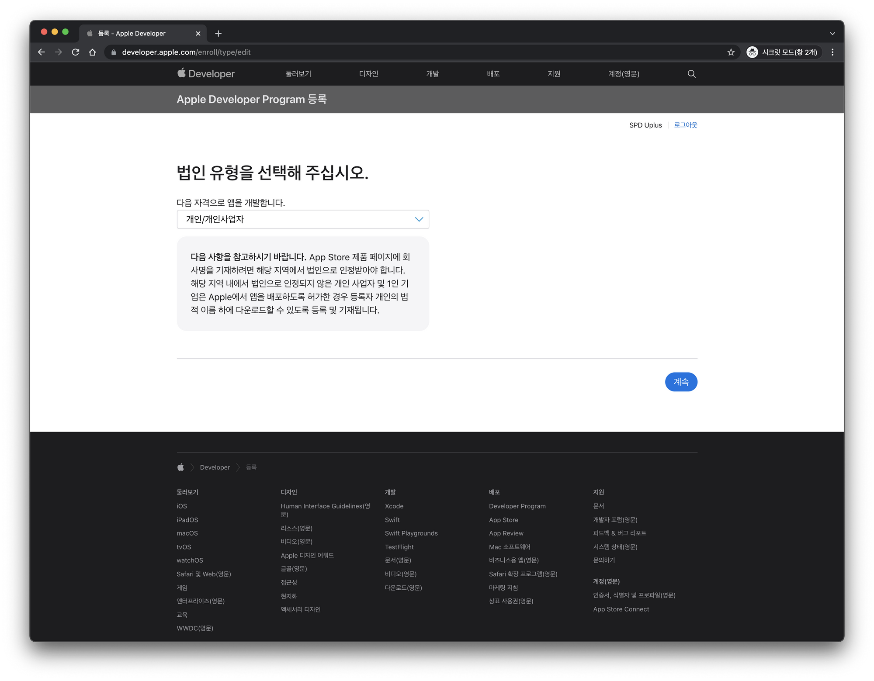Screen dimensions: 874x681
Task: Click the search magnifier icon in nav
Action: [691, 74]
